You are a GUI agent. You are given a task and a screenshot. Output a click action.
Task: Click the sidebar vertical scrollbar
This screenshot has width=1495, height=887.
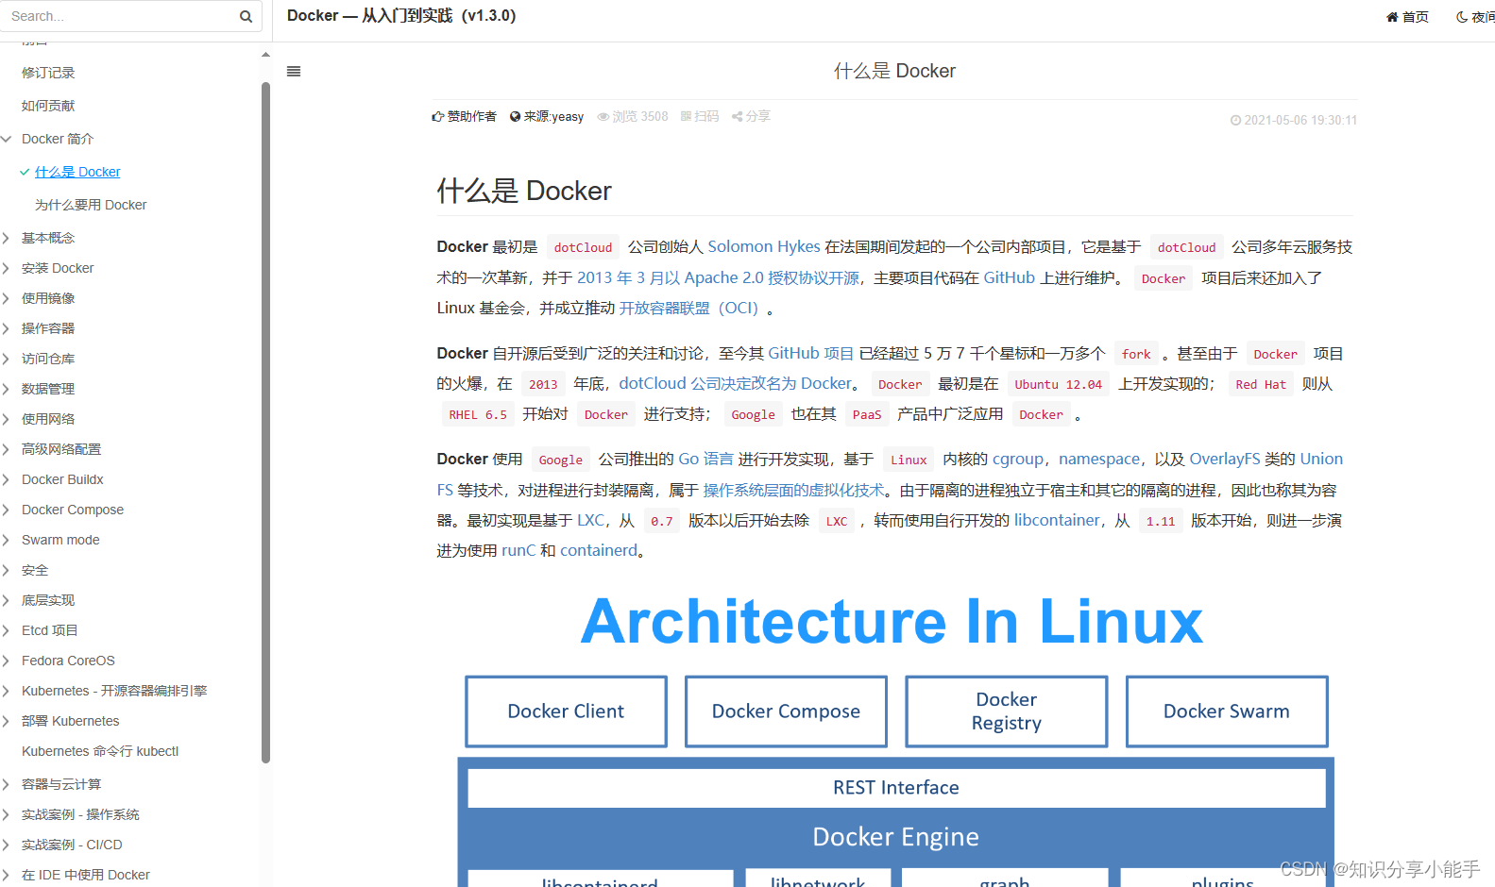[265, 421]
